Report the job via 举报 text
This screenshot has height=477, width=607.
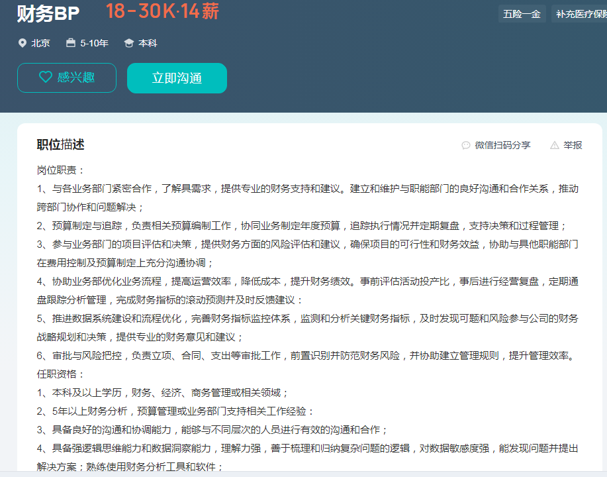click(573, 145)
